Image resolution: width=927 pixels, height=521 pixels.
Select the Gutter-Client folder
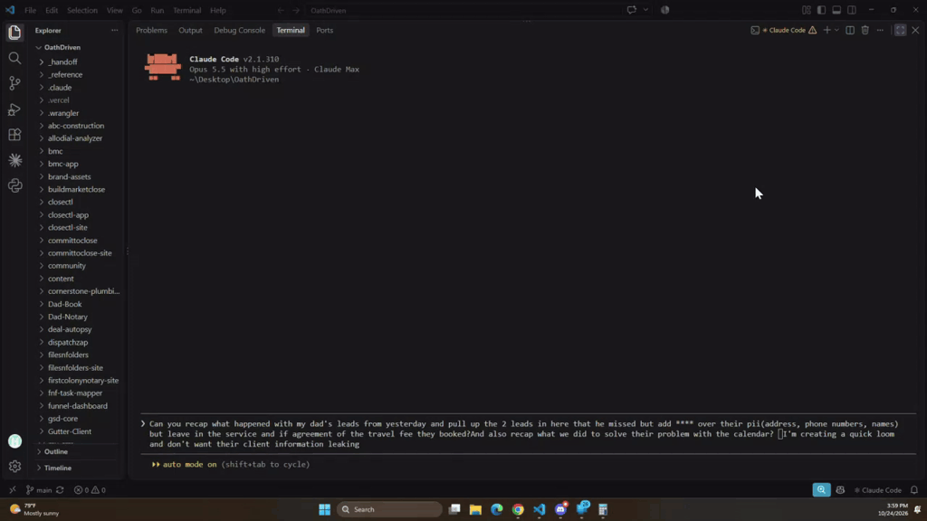(x=70, y=431)
